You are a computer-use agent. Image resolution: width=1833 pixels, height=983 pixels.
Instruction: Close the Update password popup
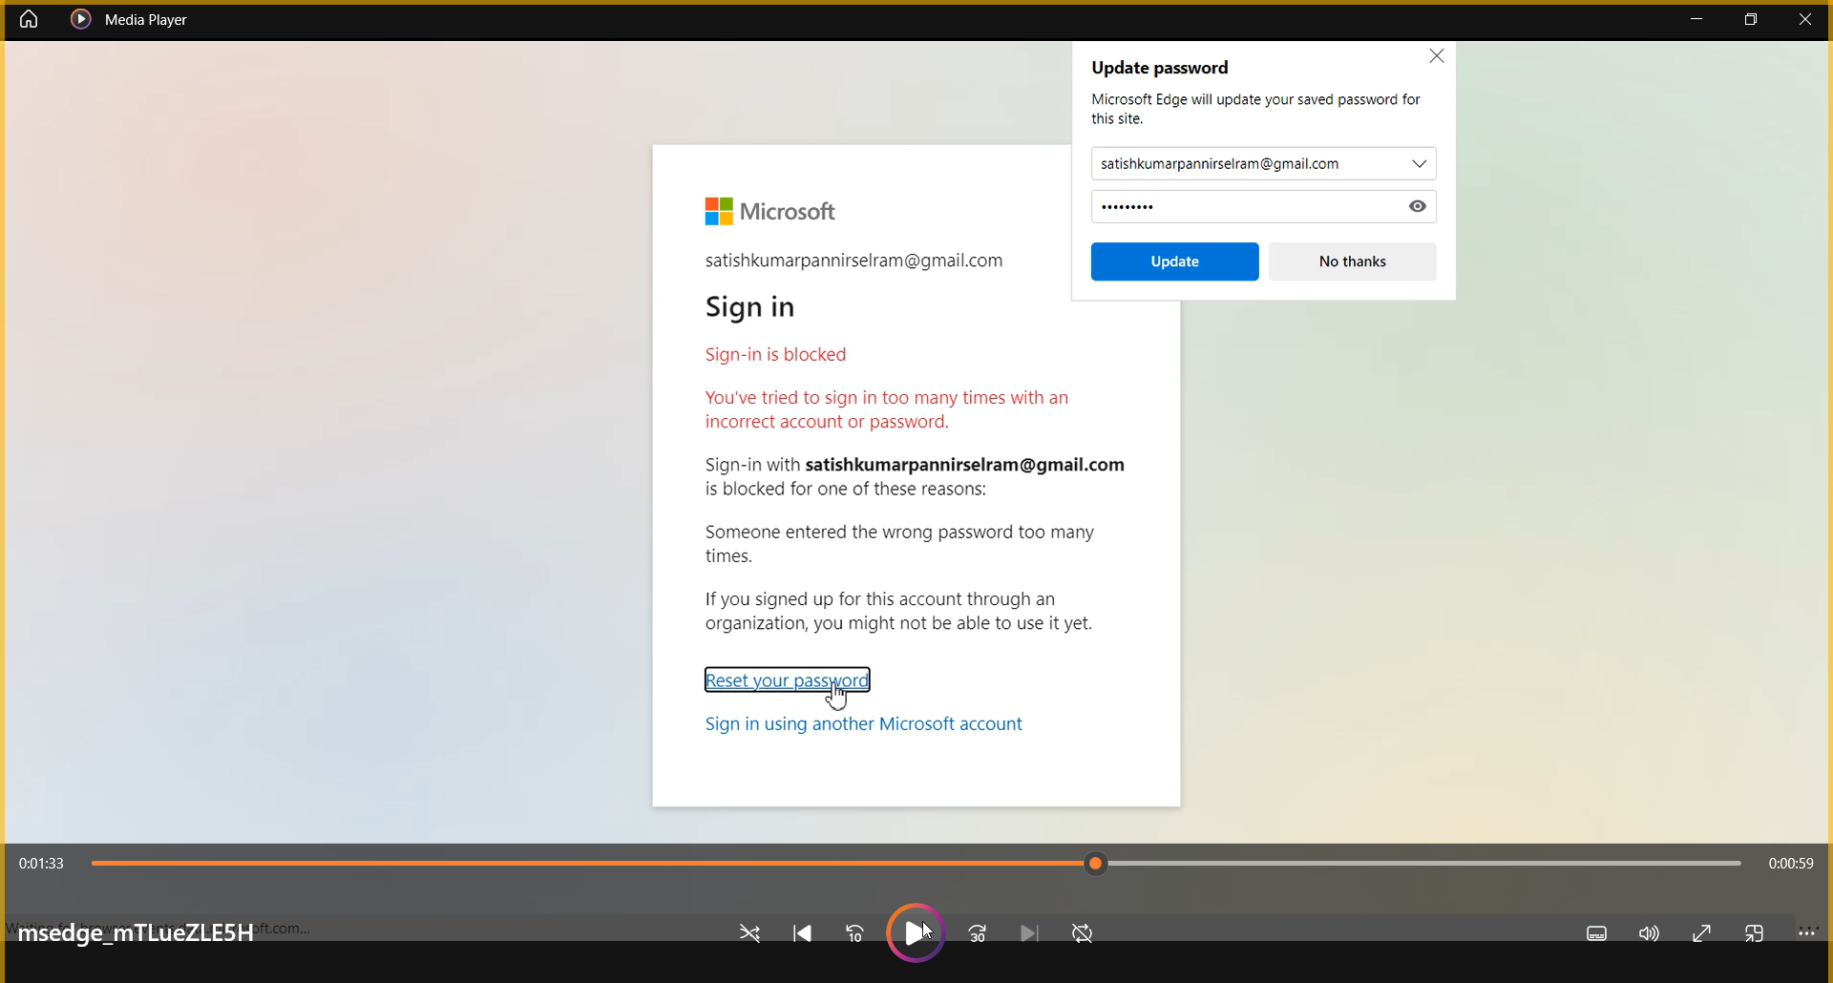click(1437, 56)
